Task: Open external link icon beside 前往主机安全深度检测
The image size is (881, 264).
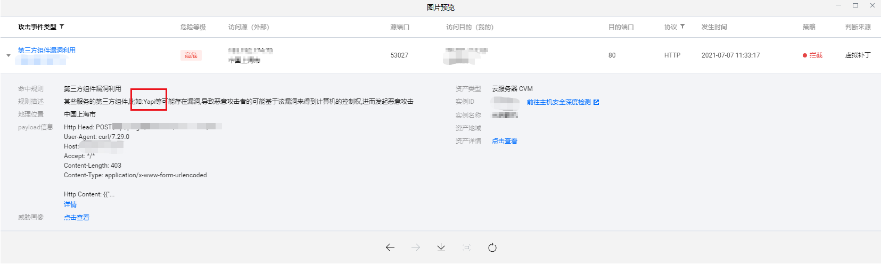Action: (x=596, y=102)
